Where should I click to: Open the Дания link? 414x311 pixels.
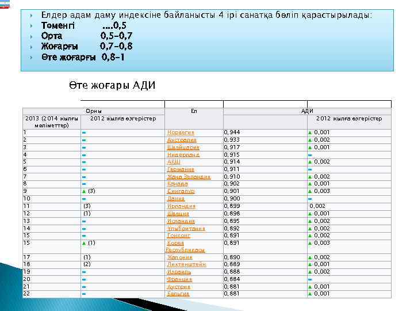(176, 199)
